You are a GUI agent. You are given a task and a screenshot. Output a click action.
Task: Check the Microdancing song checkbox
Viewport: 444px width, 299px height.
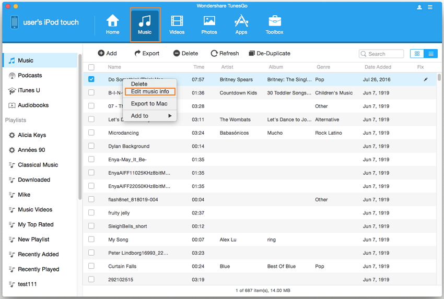point(91,133)
